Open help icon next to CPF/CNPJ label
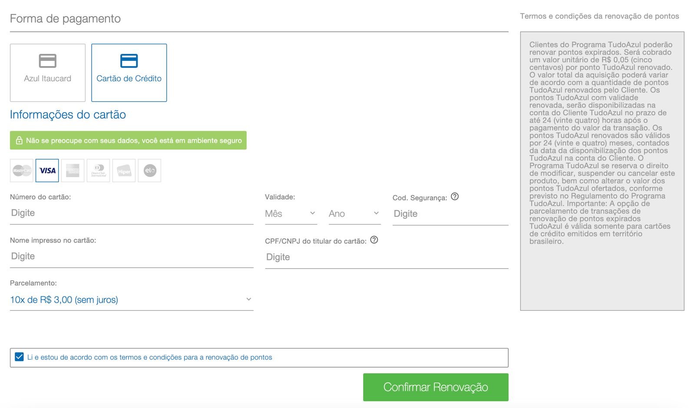Viewport: 695px width, 408px height. pos(374,240)
